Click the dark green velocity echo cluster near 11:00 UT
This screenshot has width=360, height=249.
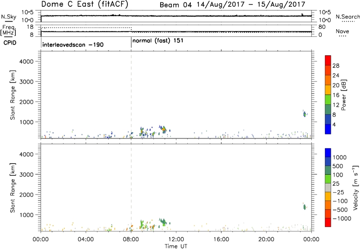point(163,222)
